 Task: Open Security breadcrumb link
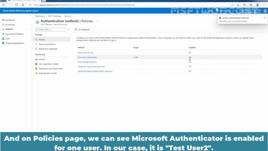click(68, 16)
